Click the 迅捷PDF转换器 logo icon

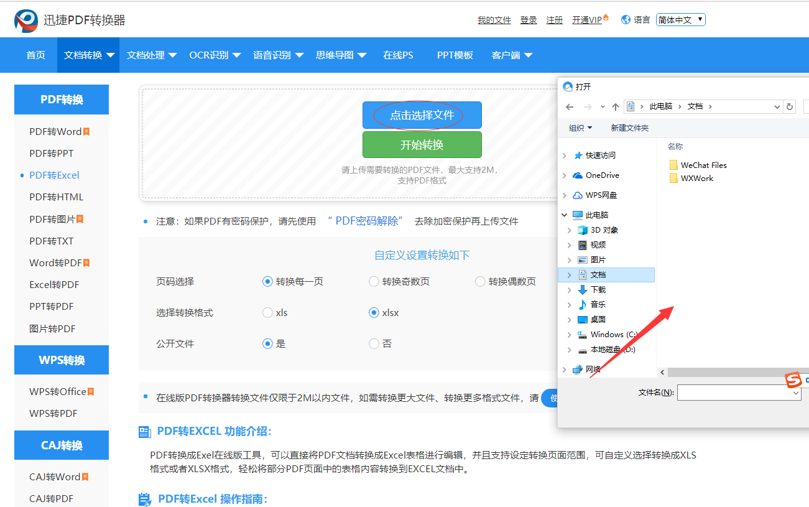coord(26,21)
